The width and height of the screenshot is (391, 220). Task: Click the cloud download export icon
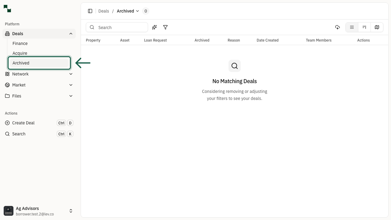338,28
